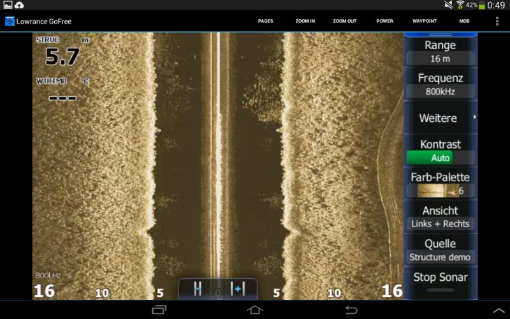Screen dimensions: 510x319
Task: Tap the up chevron in navigation bar
Action: pos(499,310)
